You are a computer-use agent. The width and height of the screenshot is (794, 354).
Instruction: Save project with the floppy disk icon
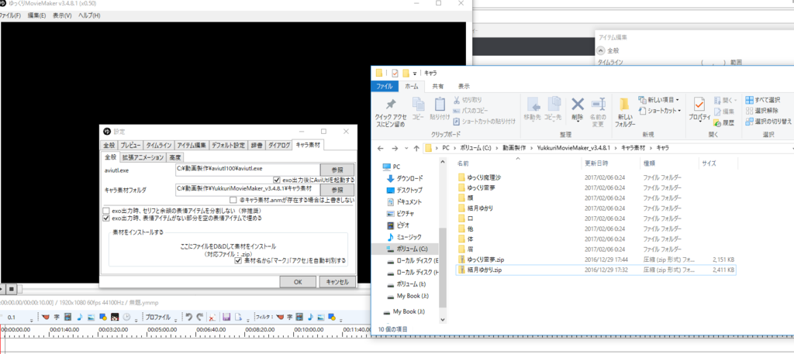point(226,317)
